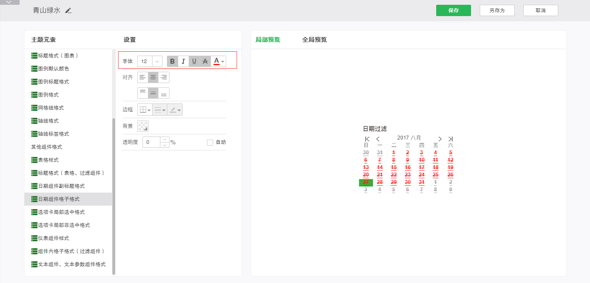Screen dimensions: 590x283
Task: Click the 另存为 button
Action: pyautogui.click(x=497, y=10)
